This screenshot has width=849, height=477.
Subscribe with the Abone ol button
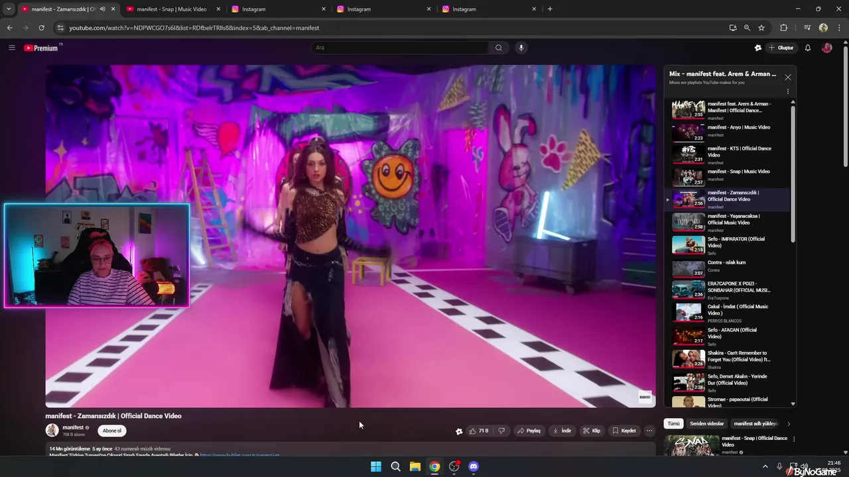(111, 431)
